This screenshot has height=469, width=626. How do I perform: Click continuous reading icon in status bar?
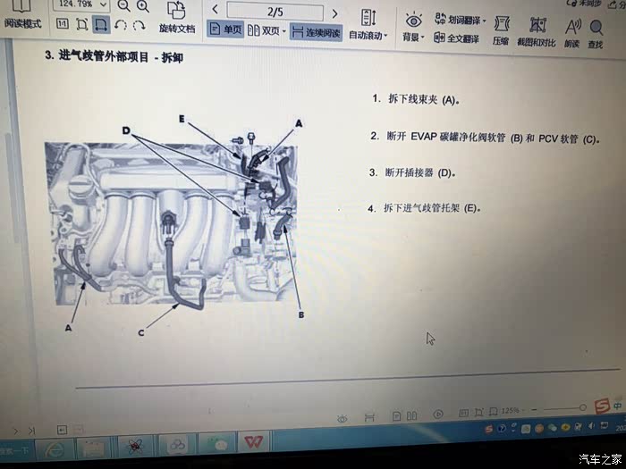[369, 417]
